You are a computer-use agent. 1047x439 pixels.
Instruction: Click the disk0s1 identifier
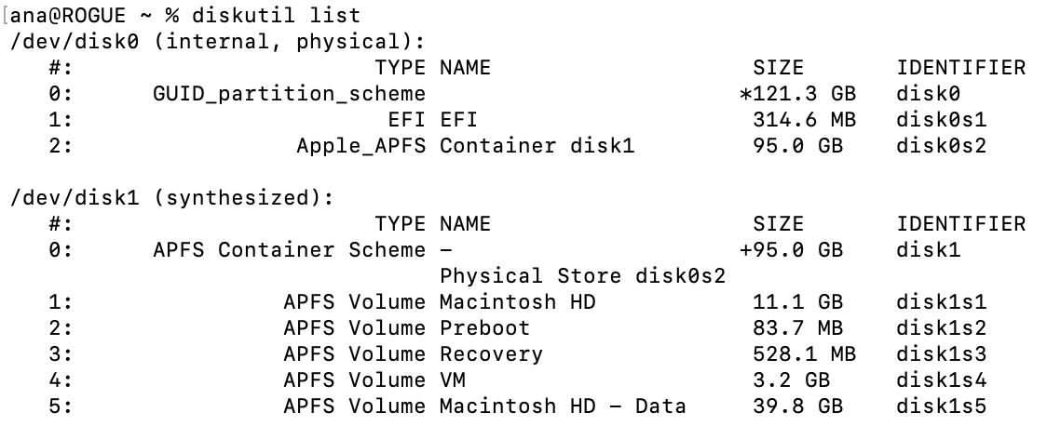pyautogui.click(x=941, y=120)
